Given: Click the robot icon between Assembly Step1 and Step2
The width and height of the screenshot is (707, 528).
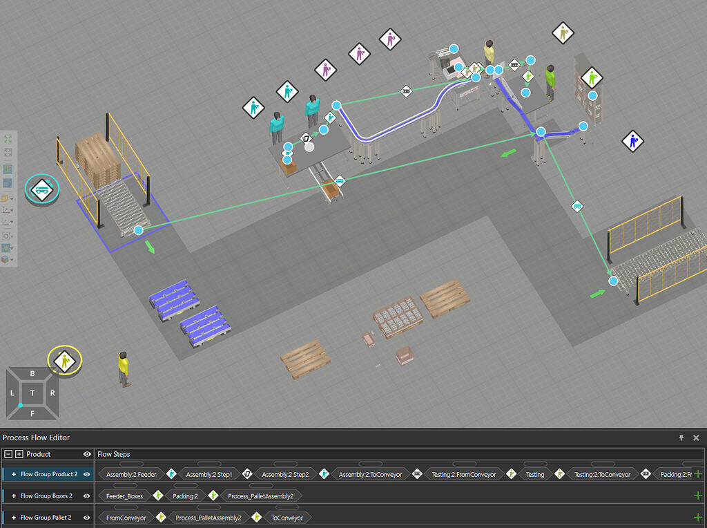Looking at the screenshot, I should click(246, 474).
